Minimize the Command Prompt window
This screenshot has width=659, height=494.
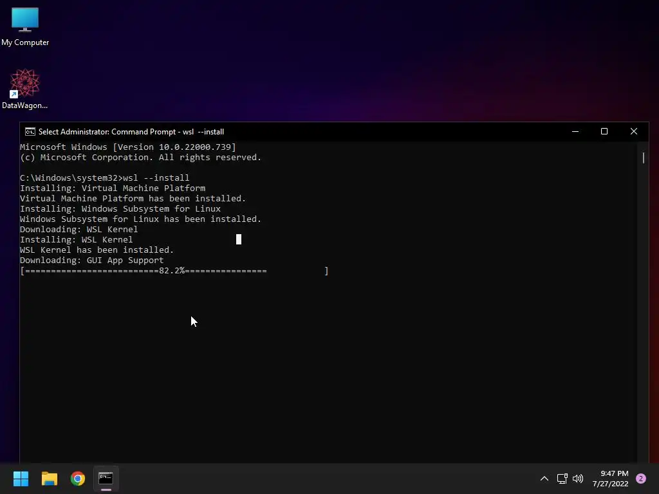[x=575, y=131]
